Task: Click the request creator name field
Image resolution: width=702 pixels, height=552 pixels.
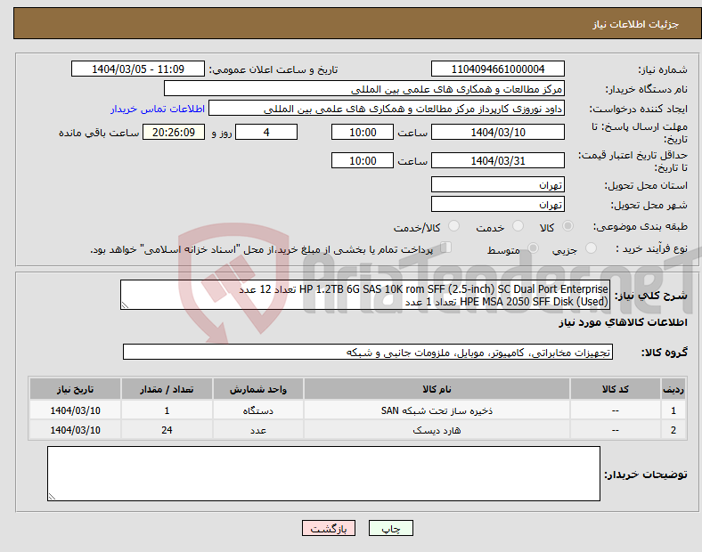Action: click(x=387, y=109)
